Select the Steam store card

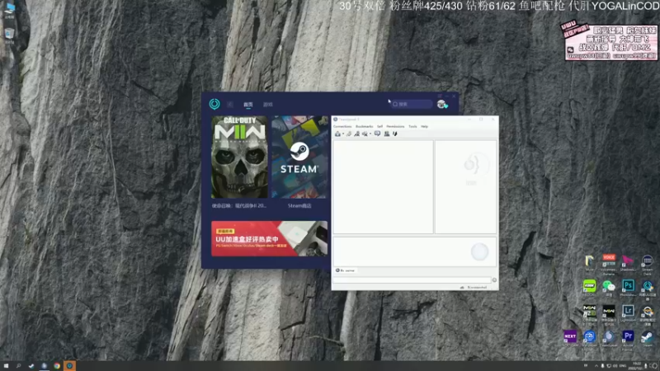click(299, 157)
